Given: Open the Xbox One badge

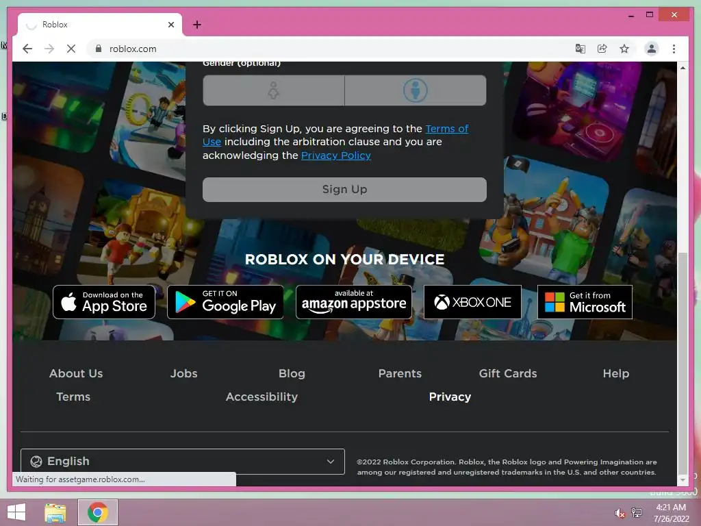Looking at the screenshot, I should pos(472,302).
